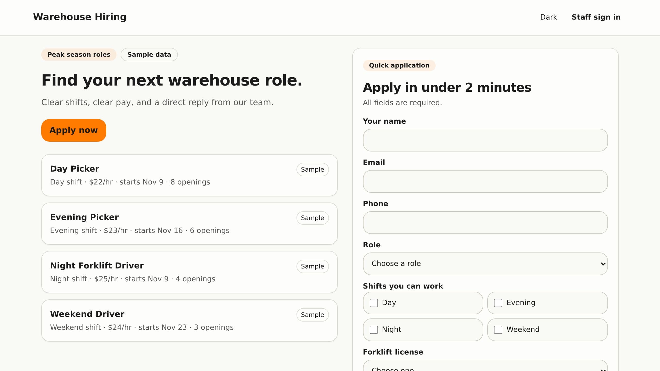The image size is (660, 371).
Task: Click 'All fields are required.' note
Action: click(x=402, y=103)
